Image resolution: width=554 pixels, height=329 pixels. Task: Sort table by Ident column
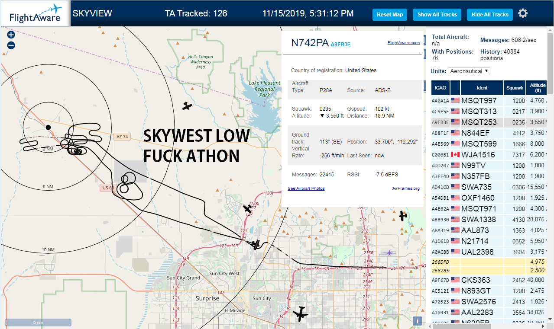point(482,88)
